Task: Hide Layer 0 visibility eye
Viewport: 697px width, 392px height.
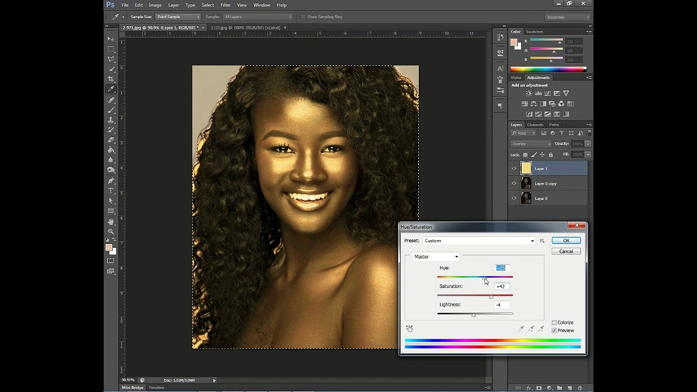Action: click(514, 198)
